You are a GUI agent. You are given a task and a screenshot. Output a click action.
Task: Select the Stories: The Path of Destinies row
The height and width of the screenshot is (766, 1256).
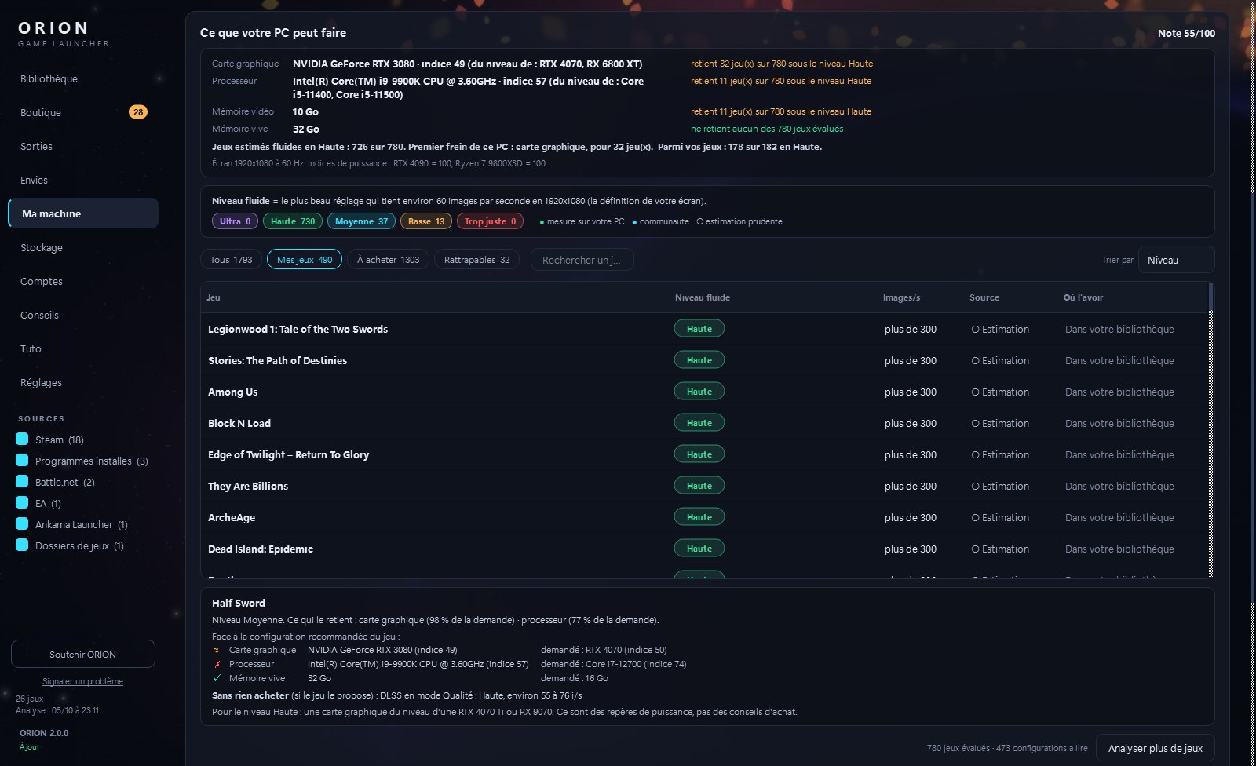click(x=704, y=360)
